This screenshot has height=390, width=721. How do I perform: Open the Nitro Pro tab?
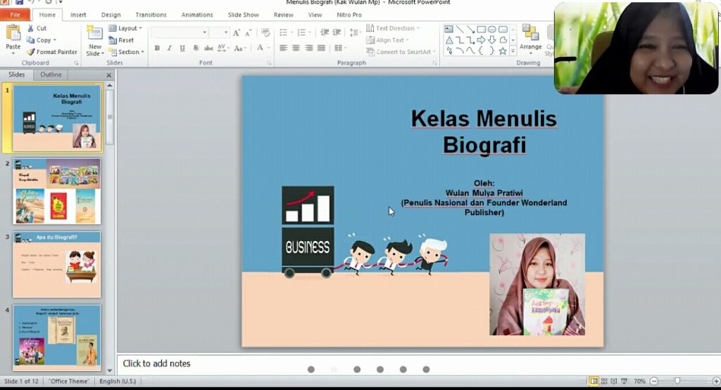349,15
